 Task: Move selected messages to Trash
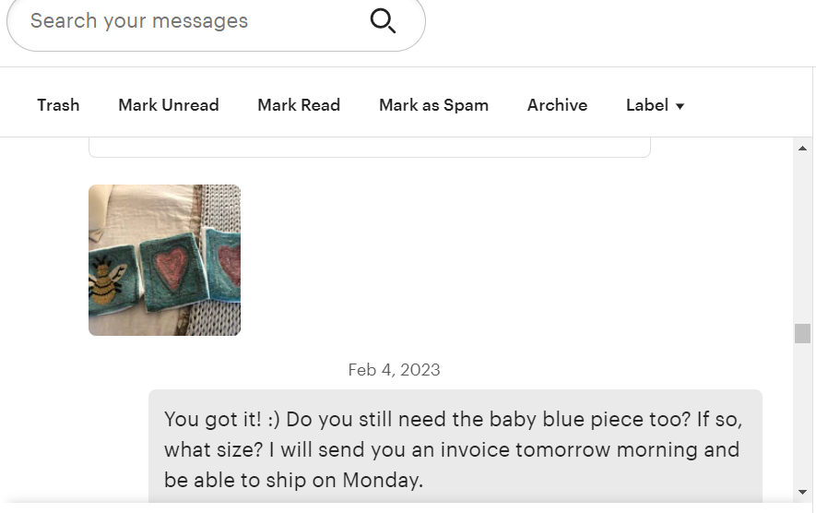click(x=58, y=105)
